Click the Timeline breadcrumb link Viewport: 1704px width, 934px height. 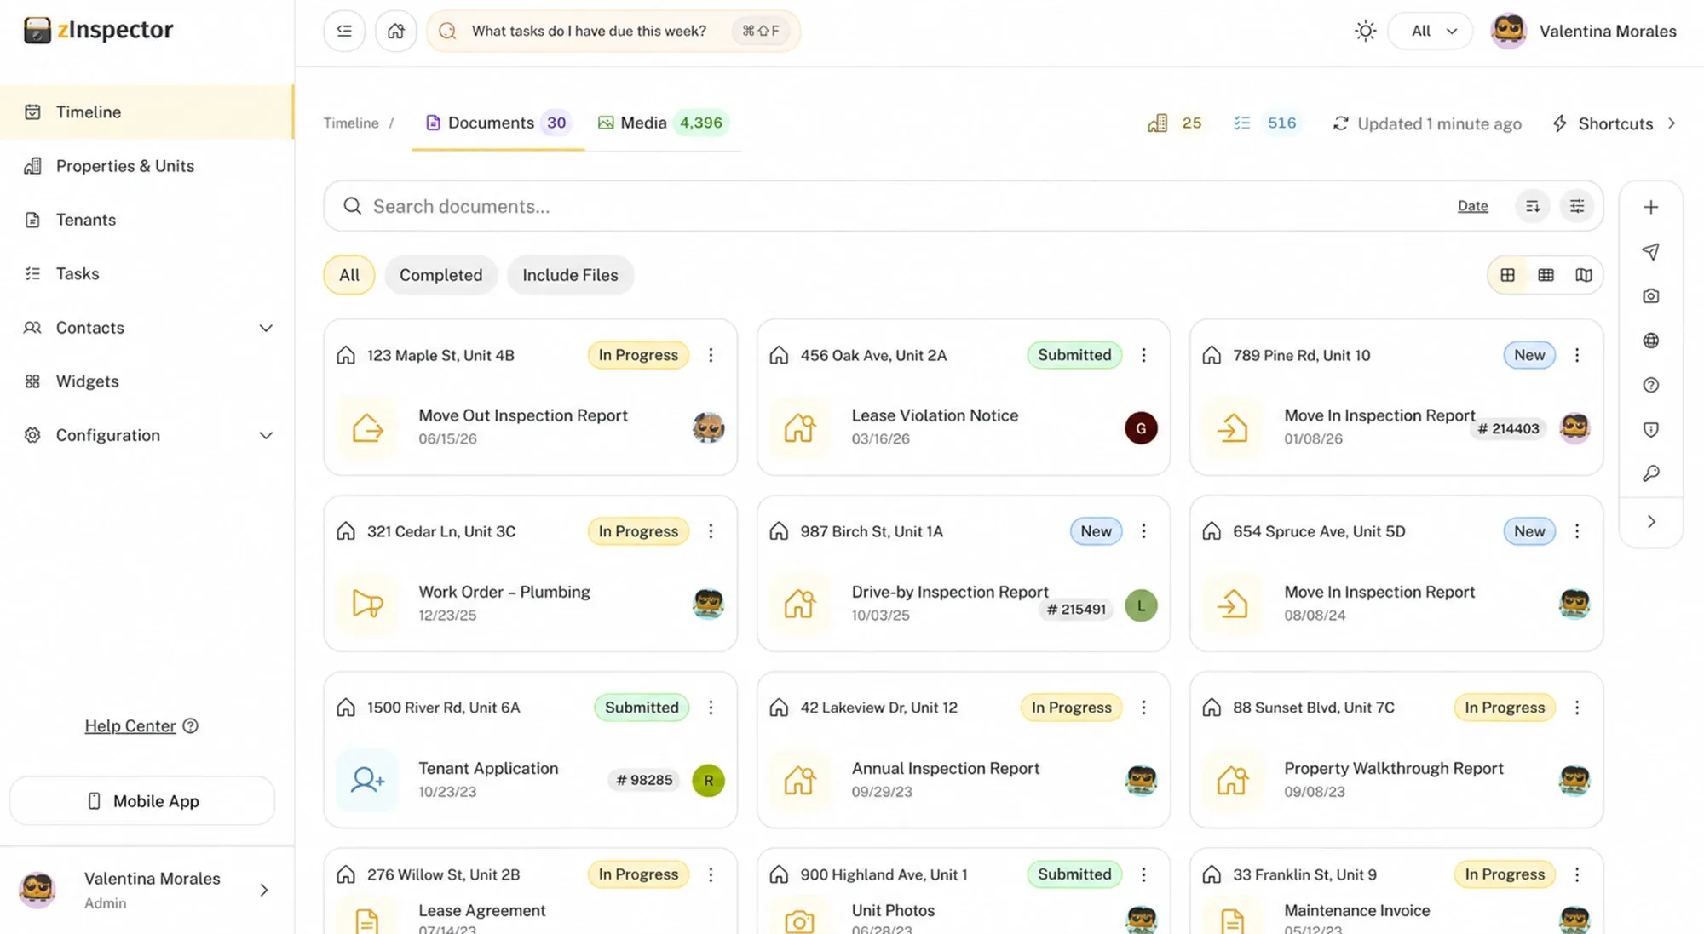(350, 123)
